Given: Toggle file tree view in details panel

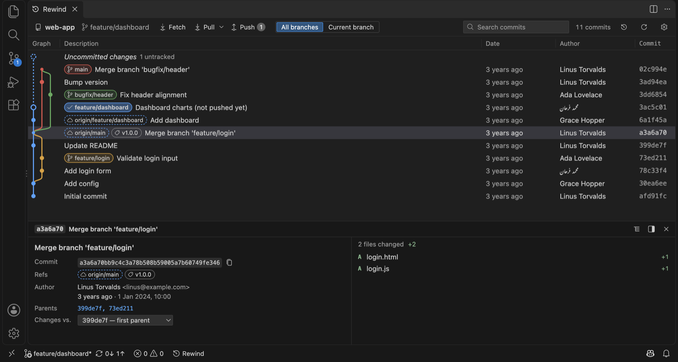Looking at the screenshot, I should (637, 229).
